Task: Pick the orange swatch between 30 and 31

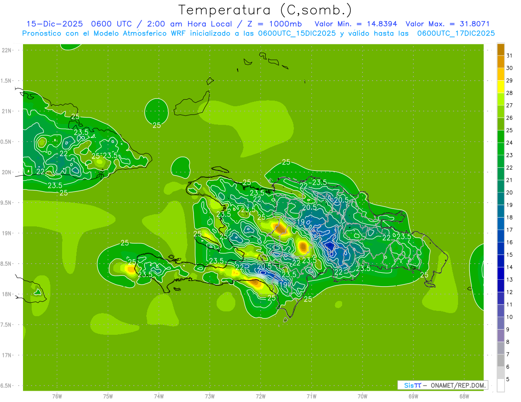Action: (501, 62)
